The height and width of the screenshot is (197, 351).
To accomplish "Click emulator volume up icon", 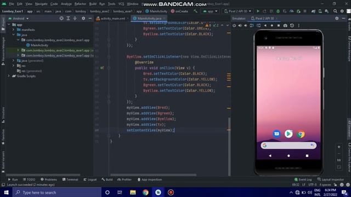I will click(x=240, y=26).
